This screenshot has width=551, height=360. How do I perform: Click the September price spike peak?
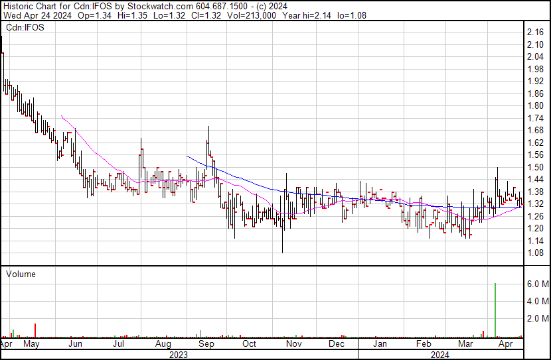click(208, 127)
